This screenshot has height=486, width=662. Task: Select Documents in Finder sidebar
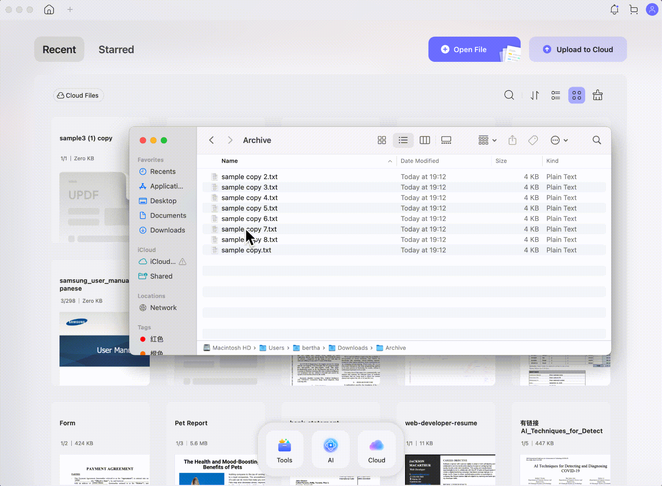pyautogui.click(x=162, y=215)
